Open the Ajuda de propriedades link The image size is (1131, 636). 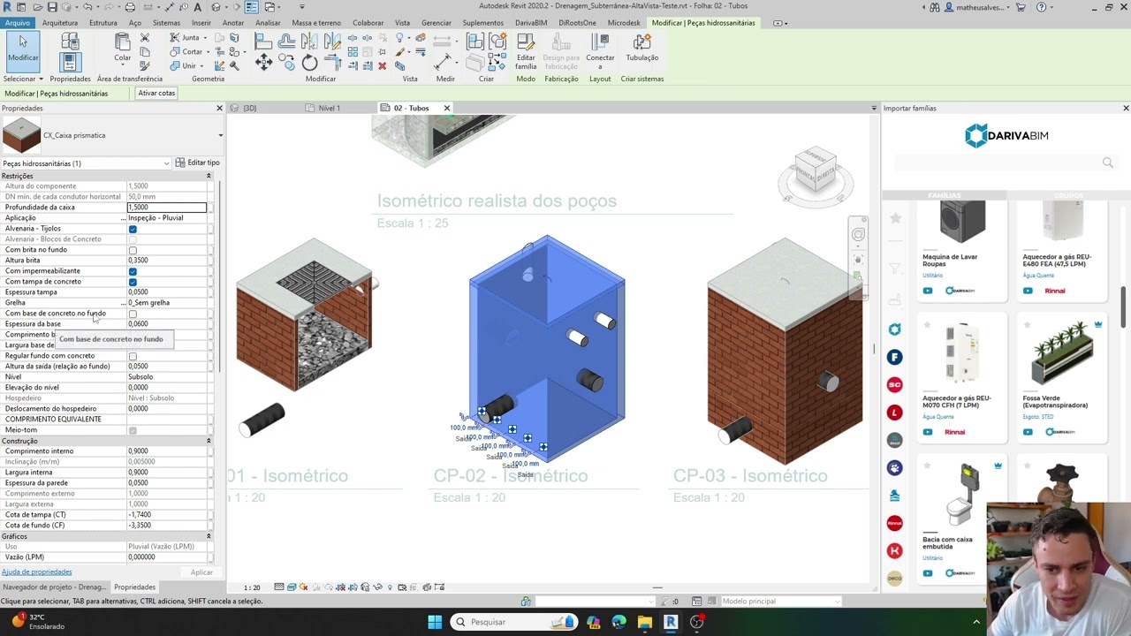click(37, 572)
